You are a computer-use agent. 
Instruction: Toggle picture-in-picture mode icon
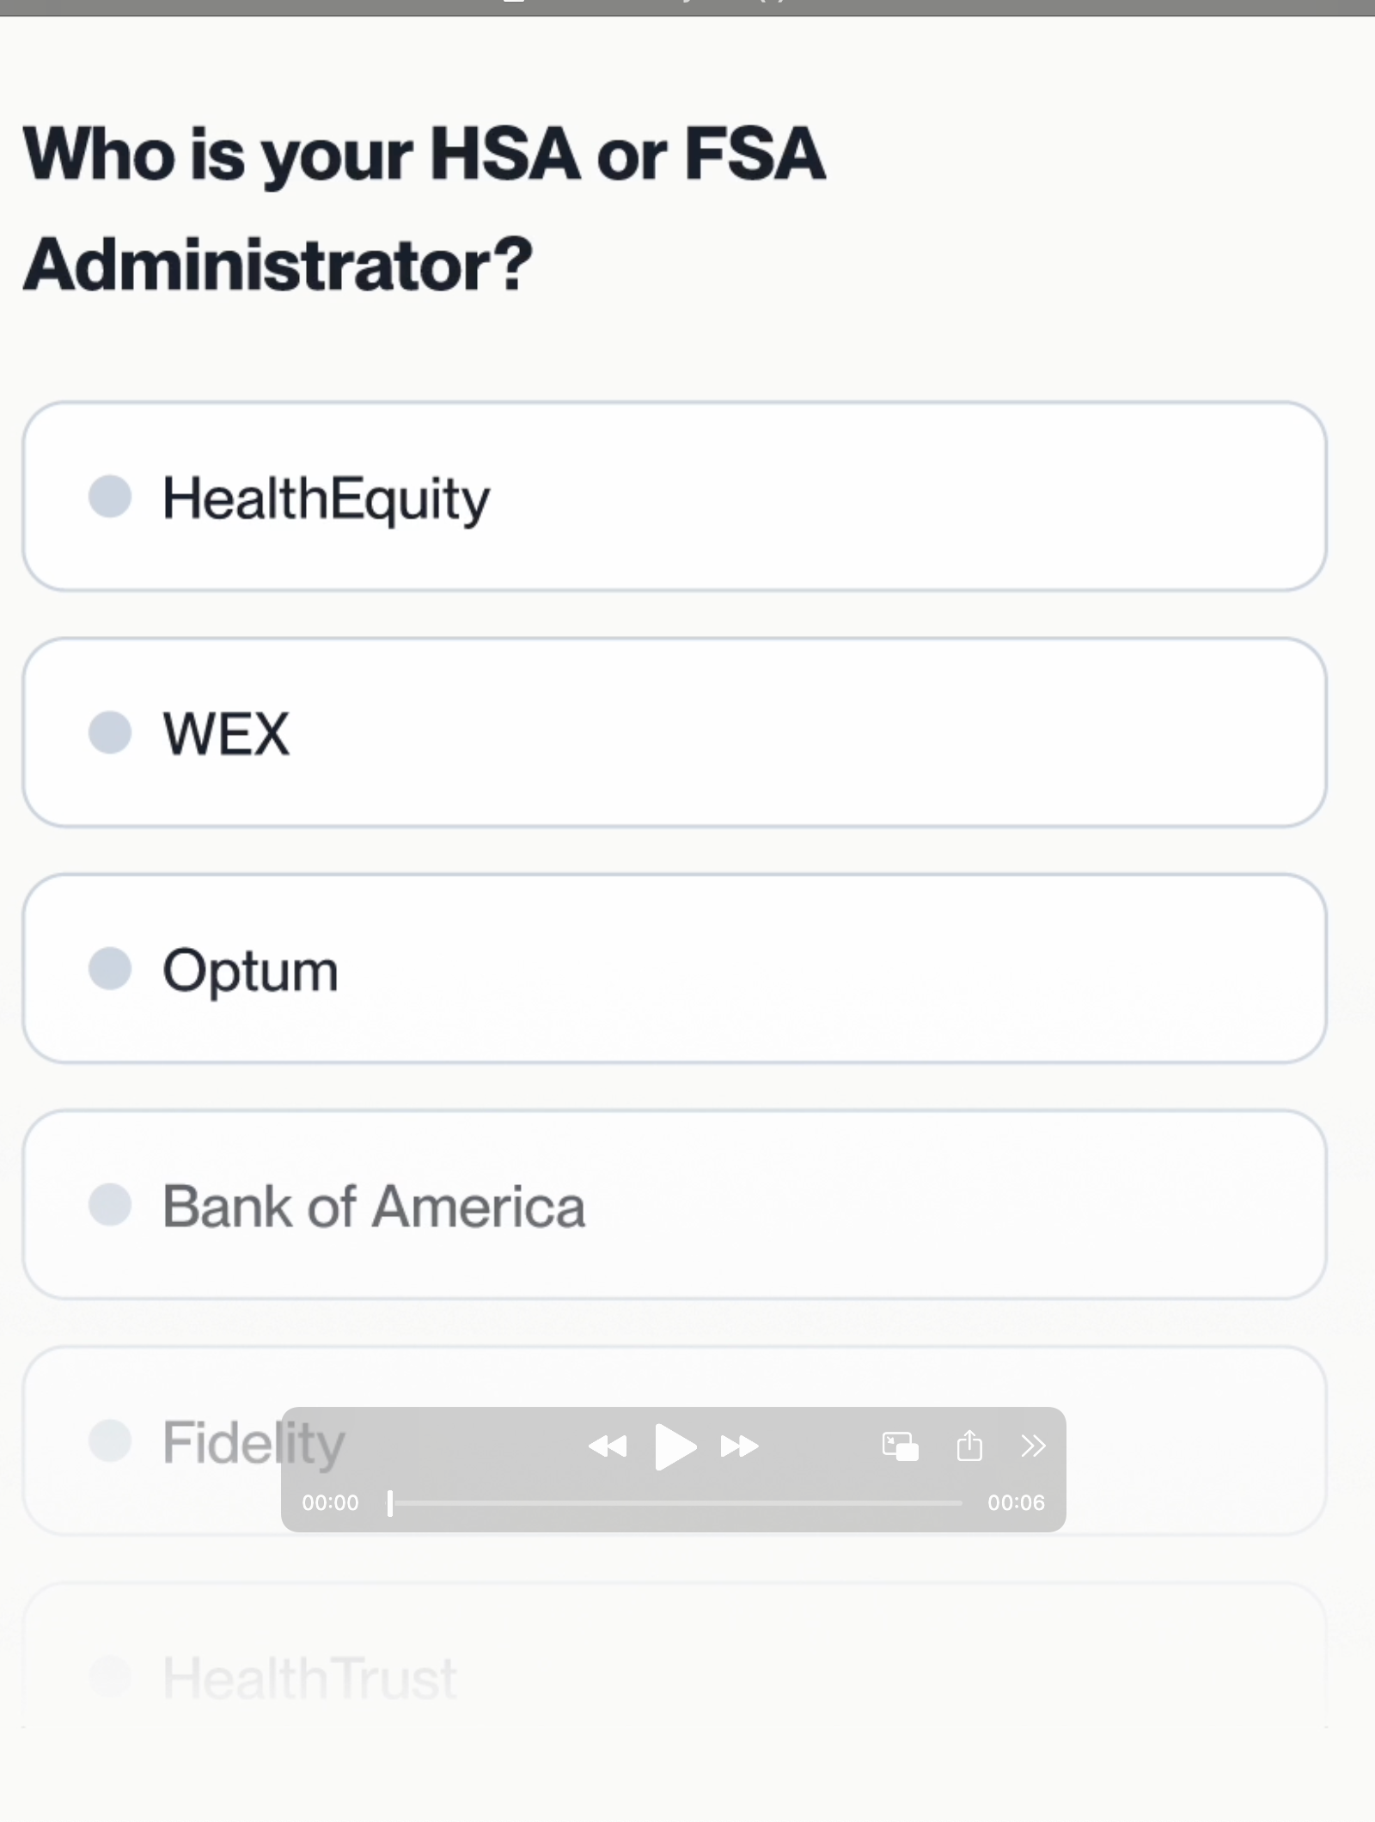click(x=900, y=1446)
